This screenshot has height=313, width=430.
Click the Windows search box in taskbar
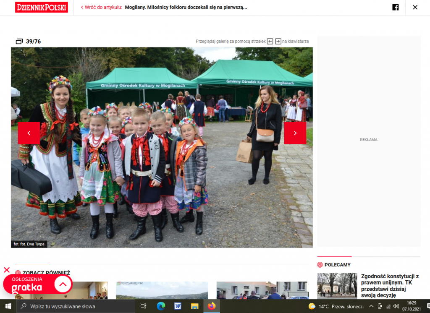coord(76,306)
